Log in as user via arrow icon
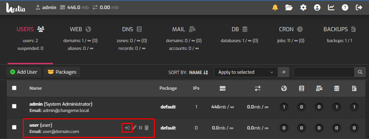 127,128
